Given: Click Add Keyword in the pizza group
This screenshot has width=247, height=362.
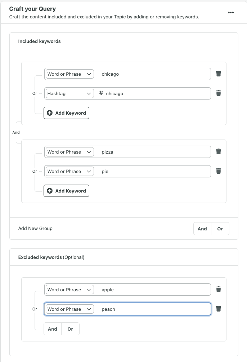Looking at the screenshot, I should click(x=66, y=191).
